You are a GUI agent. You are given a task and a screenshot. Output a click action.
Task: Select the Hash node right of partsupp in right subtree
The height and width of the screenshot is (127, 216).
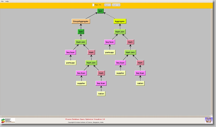pos(130,42)
